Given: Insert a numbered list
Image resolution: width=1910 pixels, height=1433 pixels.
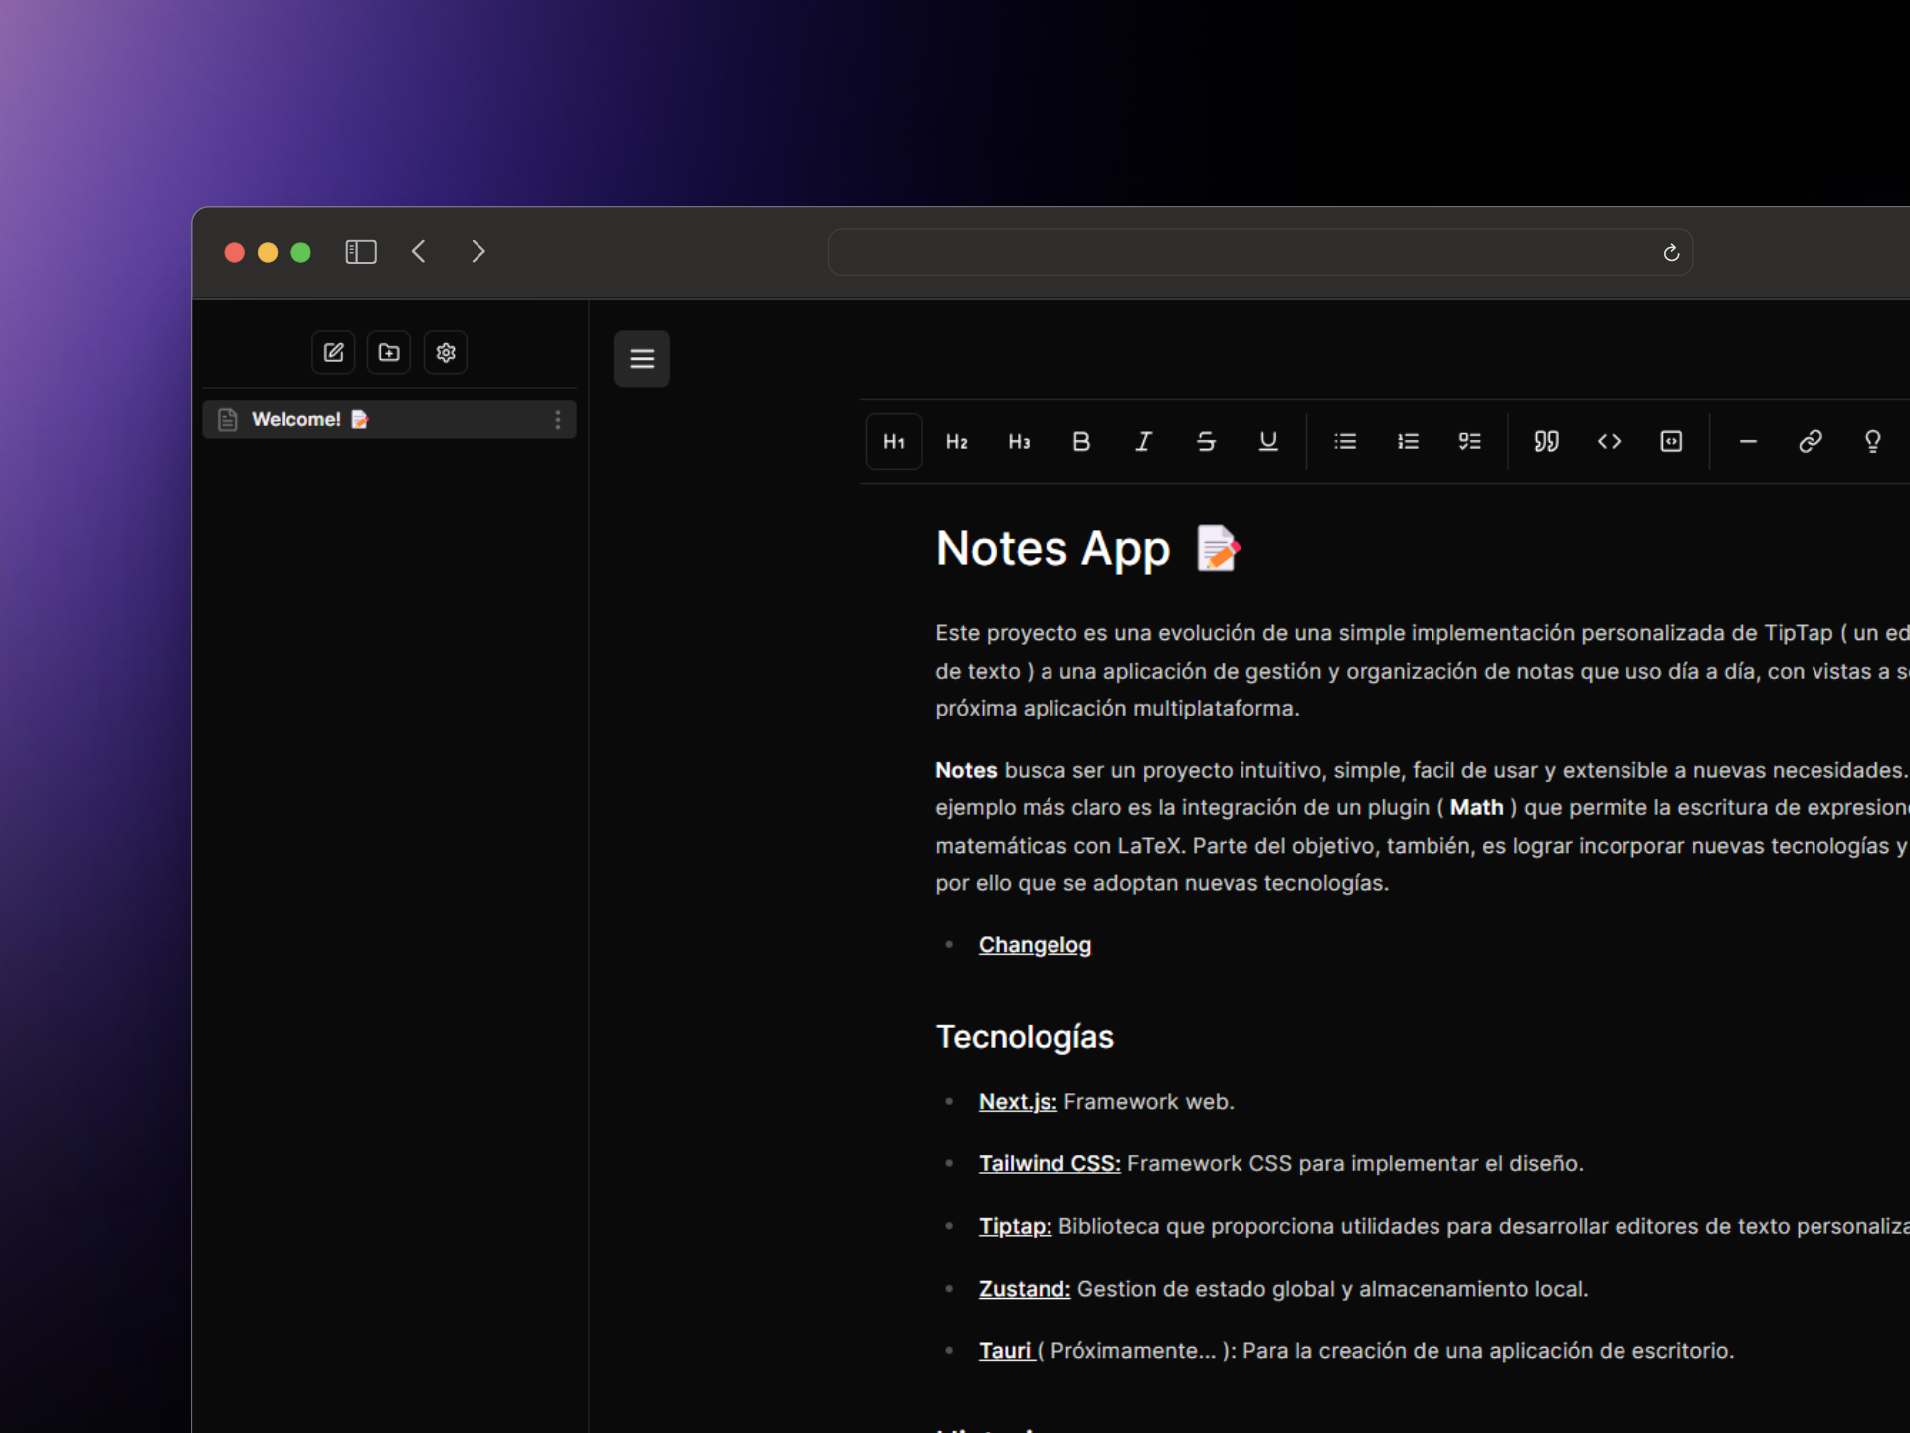Looking at the screenshot, I should (1408, 441).
